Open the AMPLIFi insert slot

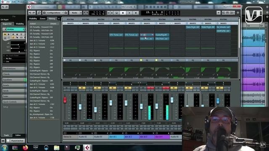click(x=223, y=31)
